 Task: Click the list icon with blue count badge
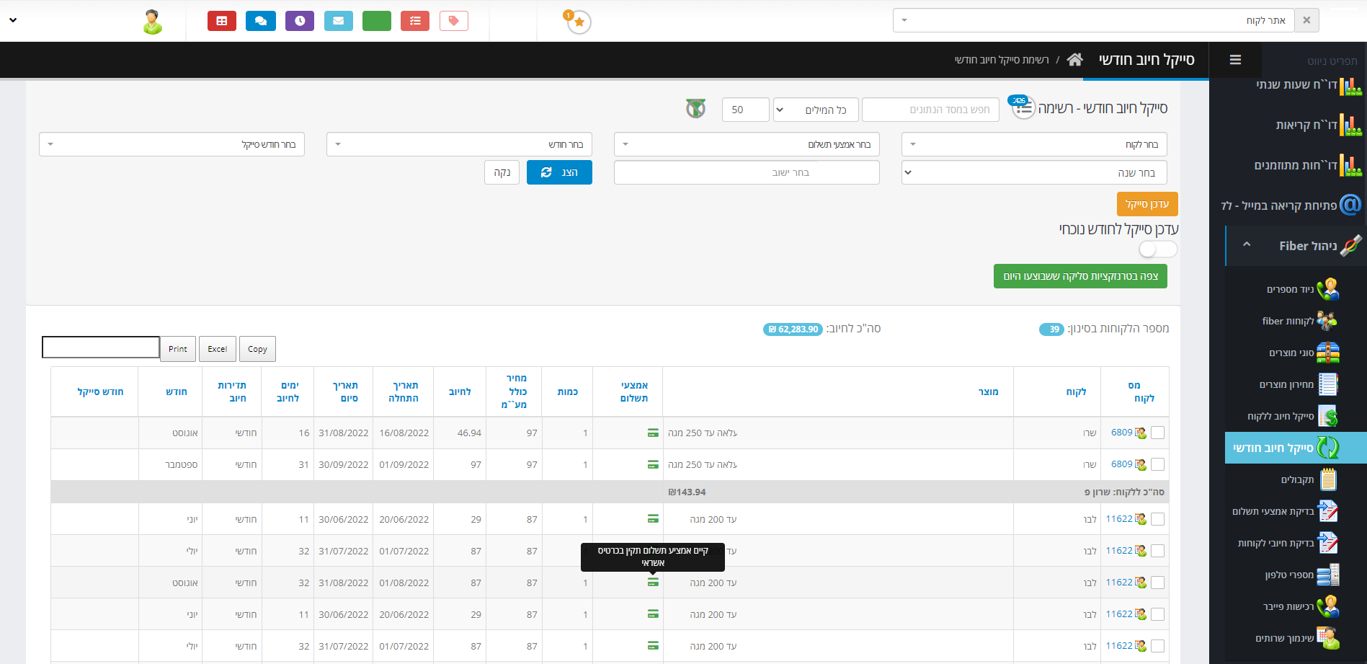coord(1023,107)
